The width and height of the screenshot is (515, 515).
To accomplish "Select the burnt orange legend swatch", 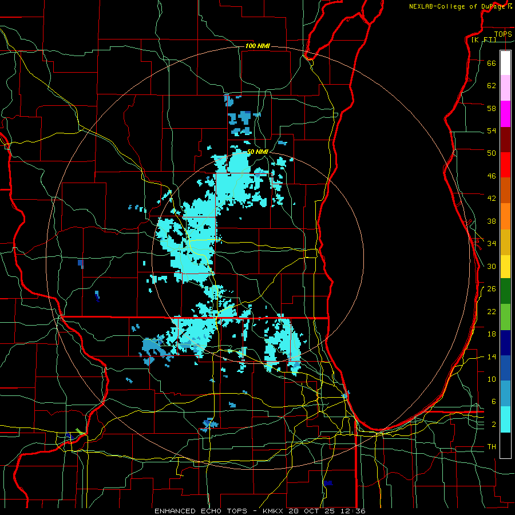I will [x=505, y=191].
